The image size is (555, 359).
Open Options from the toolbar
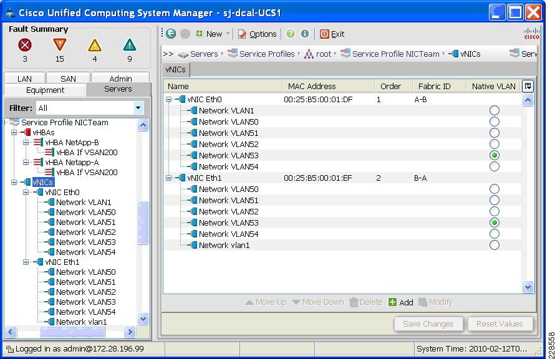[257, 34]
